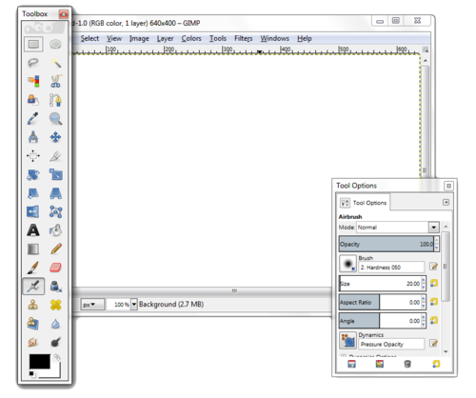
Task: Click the black foreground color swatch
Action: pyautogui.click(x=40, y=362)
